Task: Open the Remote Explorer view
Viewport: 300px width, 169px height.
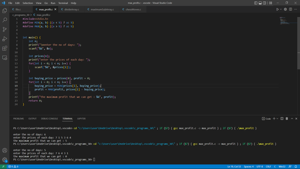Action: pyautogui.click(x=4, y=58)
